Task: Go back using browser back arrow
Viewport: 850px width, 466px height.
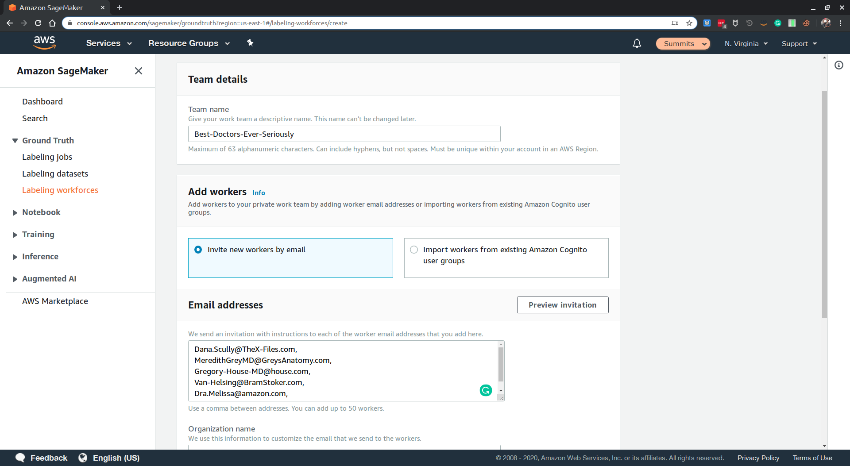Action: [x=10, y=23]
